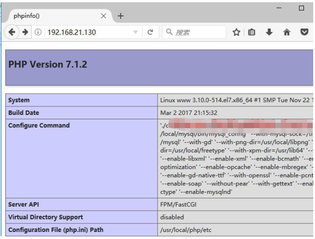This screenshot has height=239, width=315.
Task: Click the '--enable-mysqlnd' configure text
Action: click(x=205, y=192)
